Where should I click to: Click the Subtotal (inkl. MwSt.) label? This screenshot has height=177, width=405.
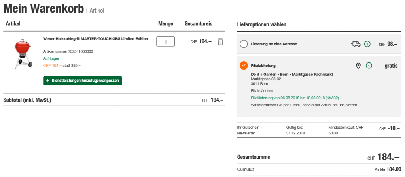click(x=27, y=100)
